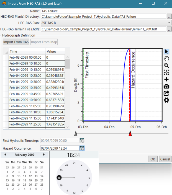The height and width of the screenshot is (195, 172).
Task: Click the Values column header
Action: (x=55, y=51)
